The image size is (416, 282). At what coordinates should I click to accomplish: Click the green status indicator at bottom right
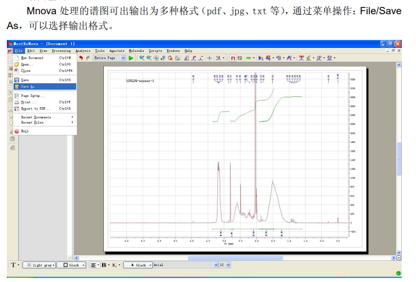pos(398,273)
